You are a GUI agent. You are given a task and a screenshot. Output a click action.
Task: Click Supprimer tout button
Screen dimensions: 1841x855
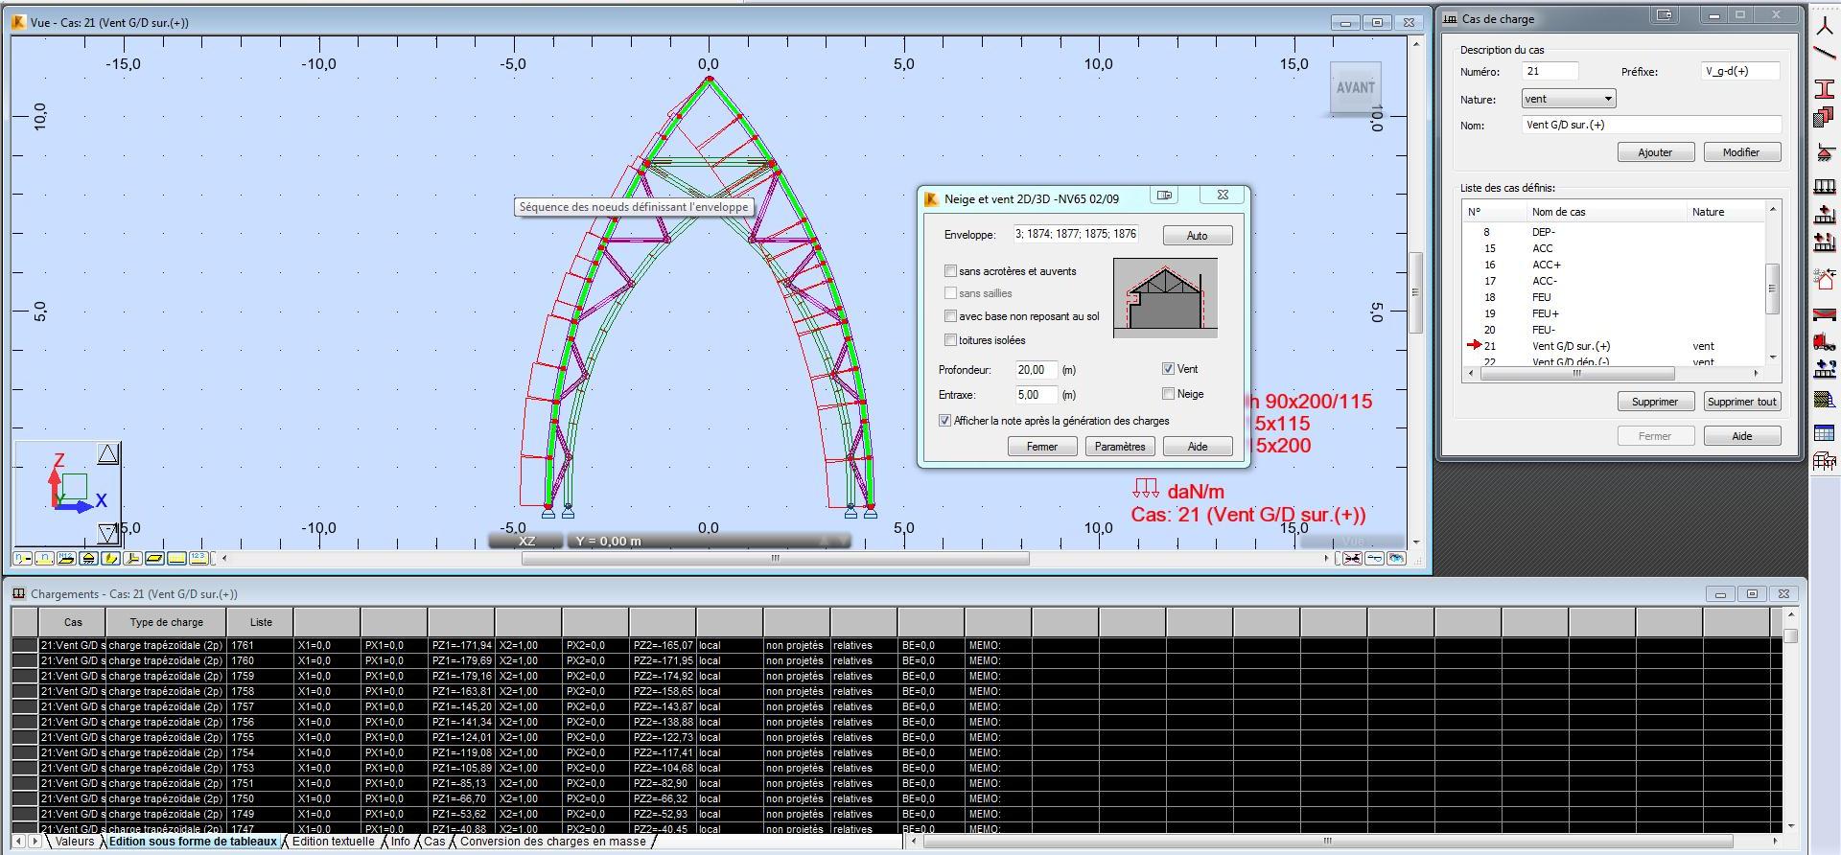click(1741, 402)
